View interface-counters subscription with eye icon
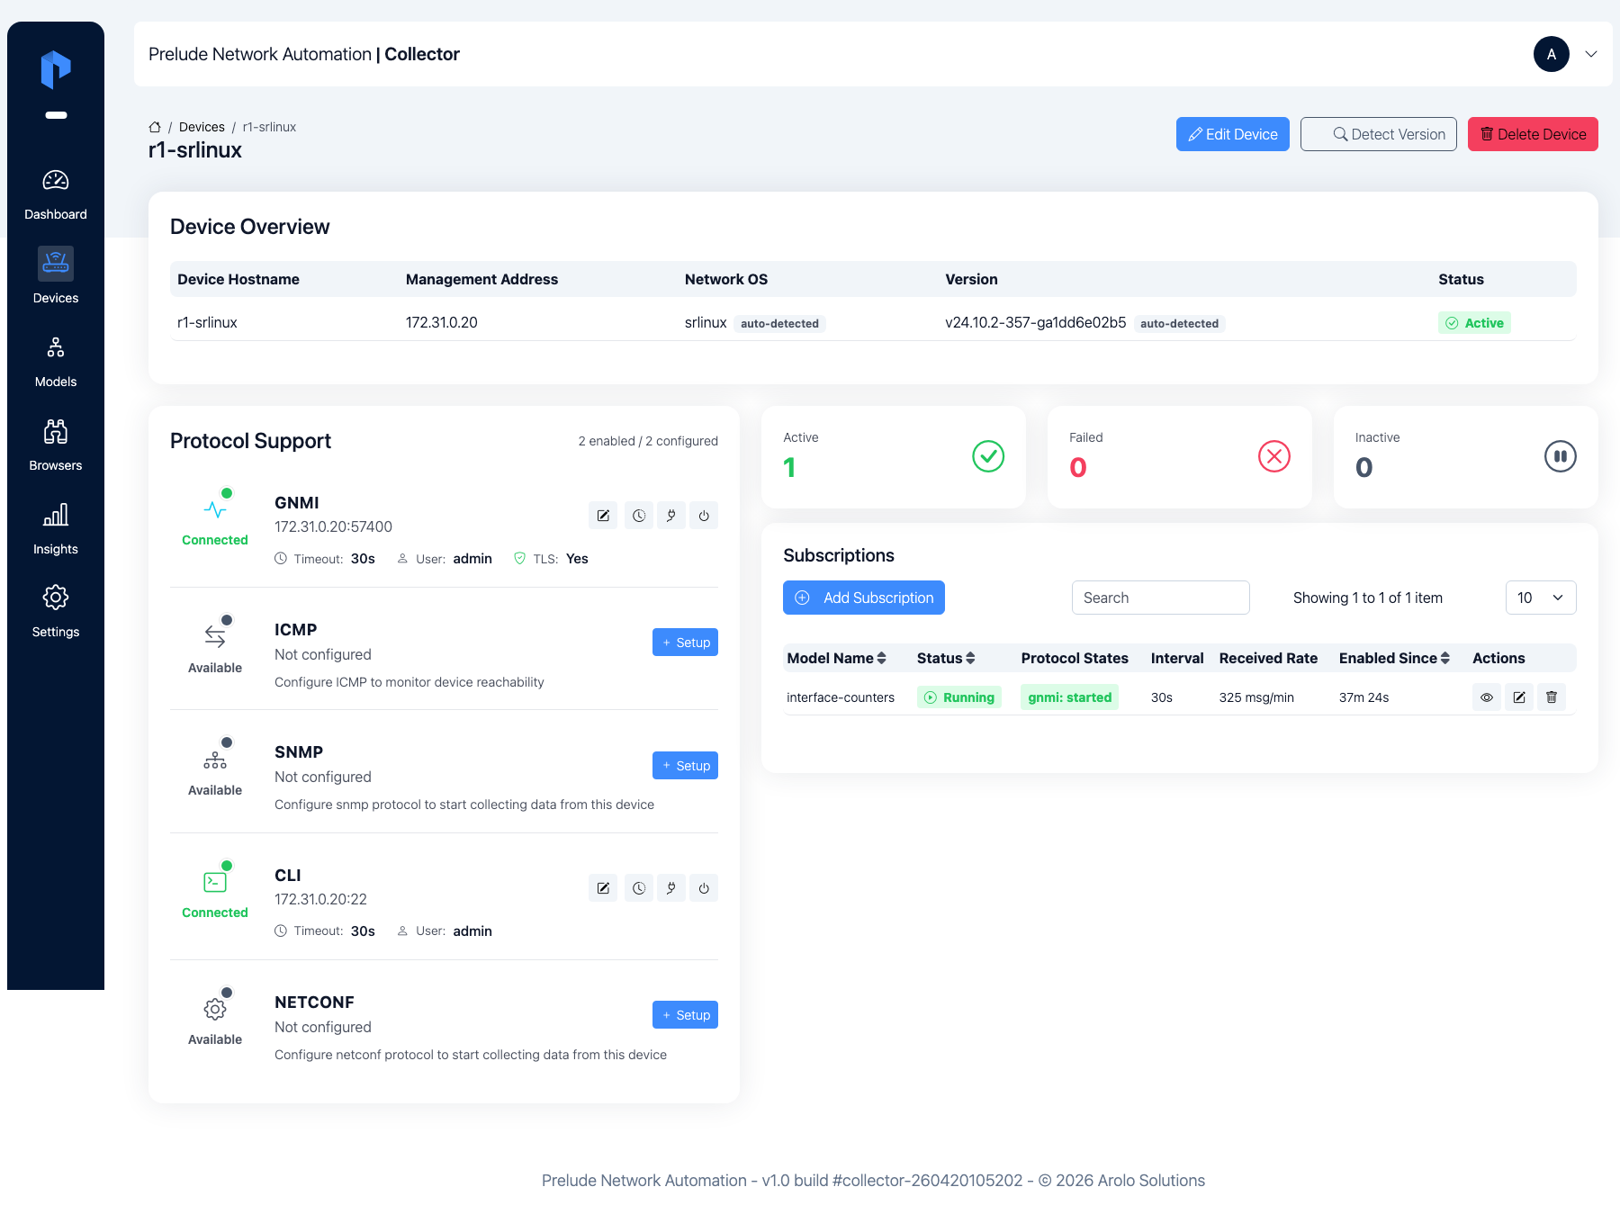Image resolution: width=1620 pixels, height=1214 pixels. pos(1487,697)
